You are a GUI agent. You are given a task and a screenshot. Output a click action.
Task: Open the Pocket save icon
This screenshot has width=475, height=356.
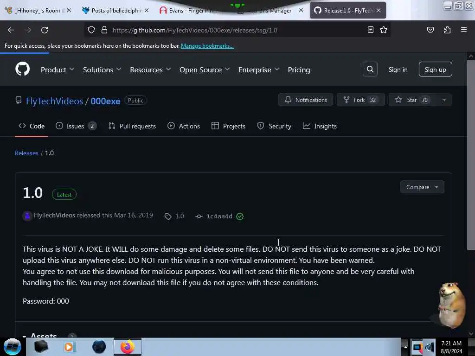(x=430, y=30)
